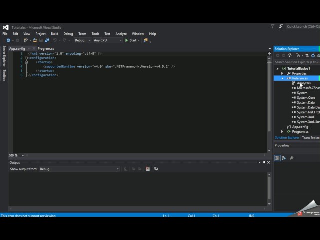Click the Navigate Backward toolbar icon
The image size is (320, 240).
pyautogui.click(x=8, y=40)
